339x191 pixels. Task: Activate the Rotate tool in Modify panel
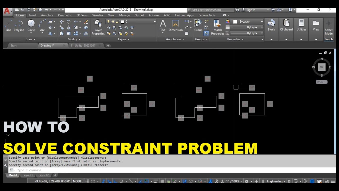point(69,22)
